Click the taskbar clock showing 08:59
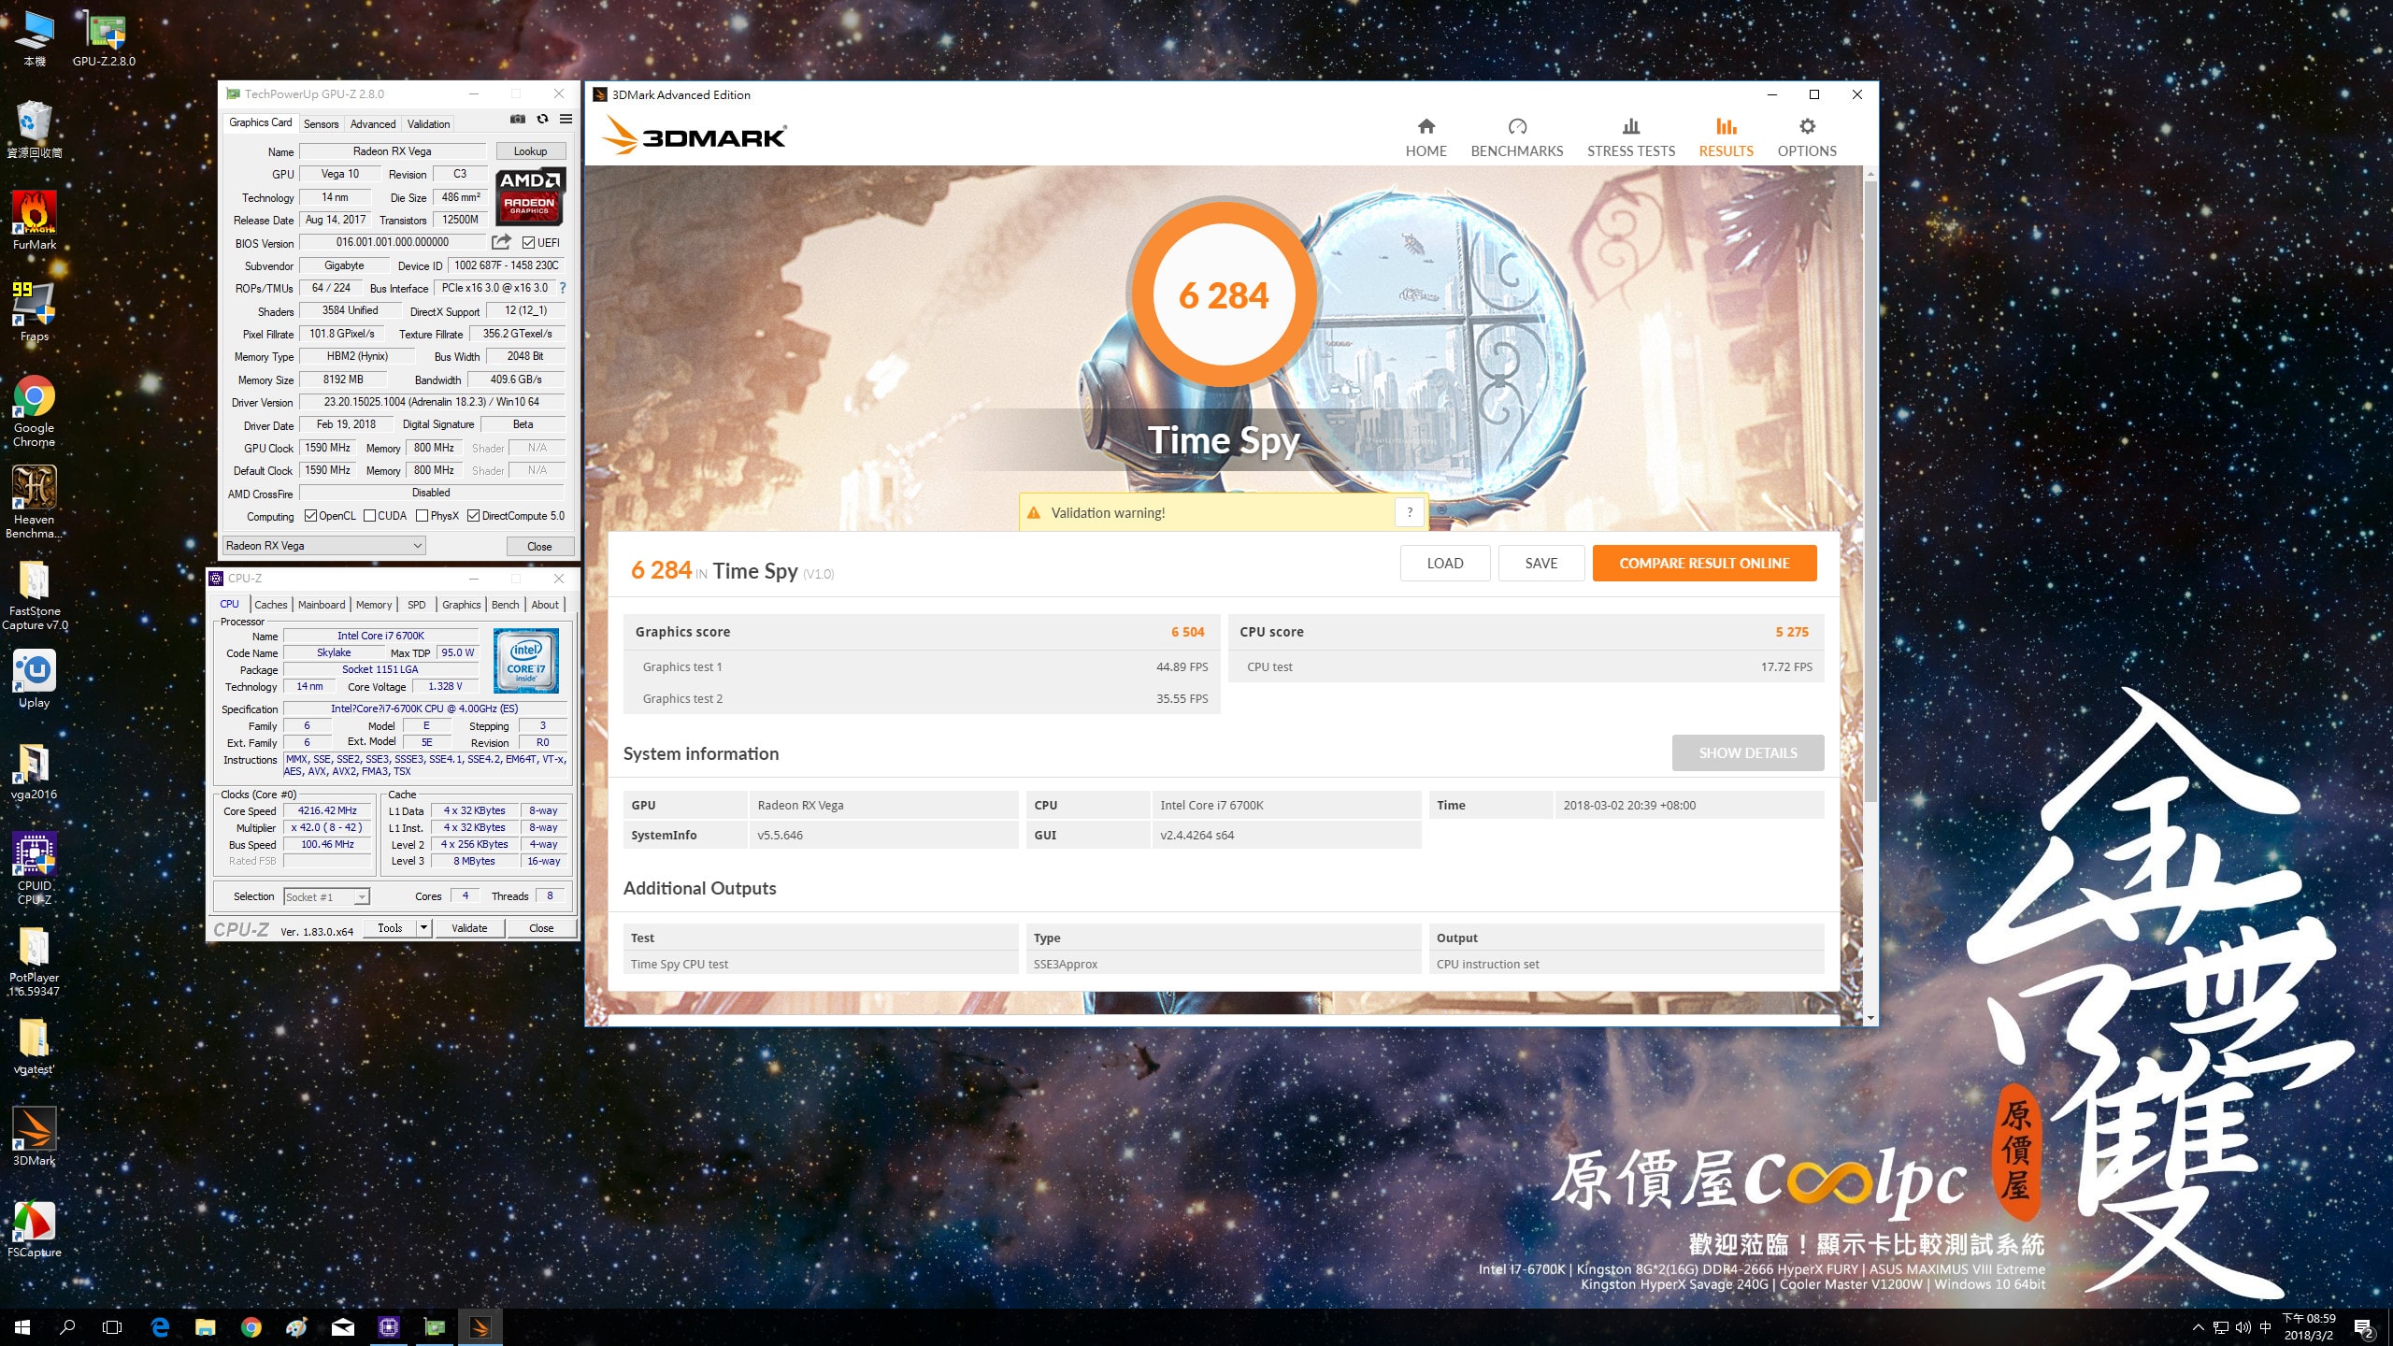 pyautogui.click(x=2309, y=1327)
